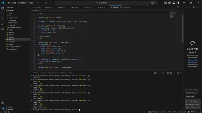Open Generate Agent Instructions link
The image size is (202, 113).
pos(192,61)
